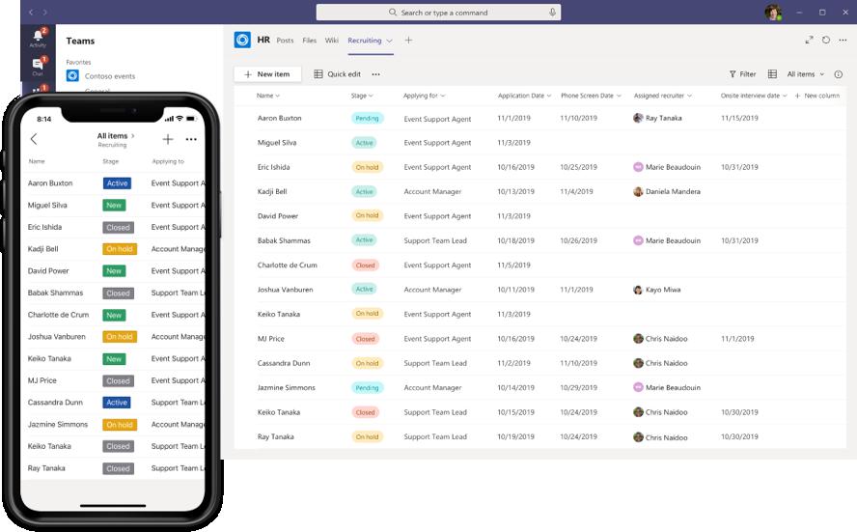857x532 pixels.
Task: Open the Babak Shammas list item
Action: click(x=284, y=240)
